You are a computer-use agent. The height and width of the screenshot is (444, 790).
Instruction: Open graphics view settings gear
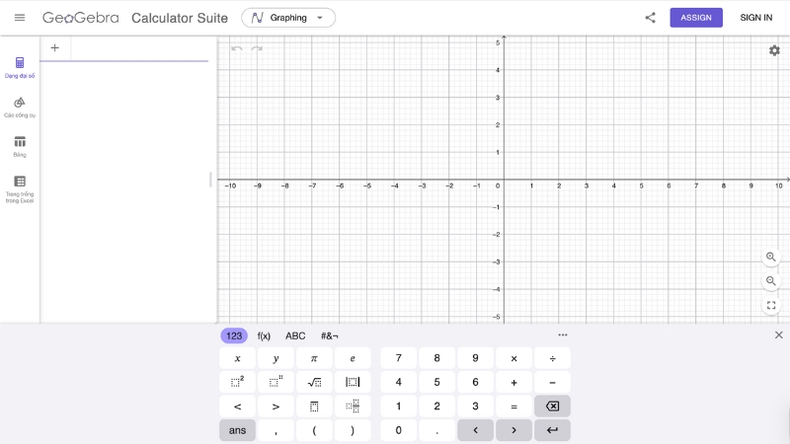pyautogui.click(x=774, y=50)
